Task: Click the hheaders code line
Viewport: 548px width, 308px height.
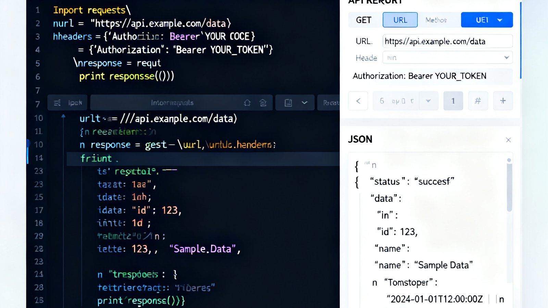Action: pyautogui.click(x=154, y=36)
